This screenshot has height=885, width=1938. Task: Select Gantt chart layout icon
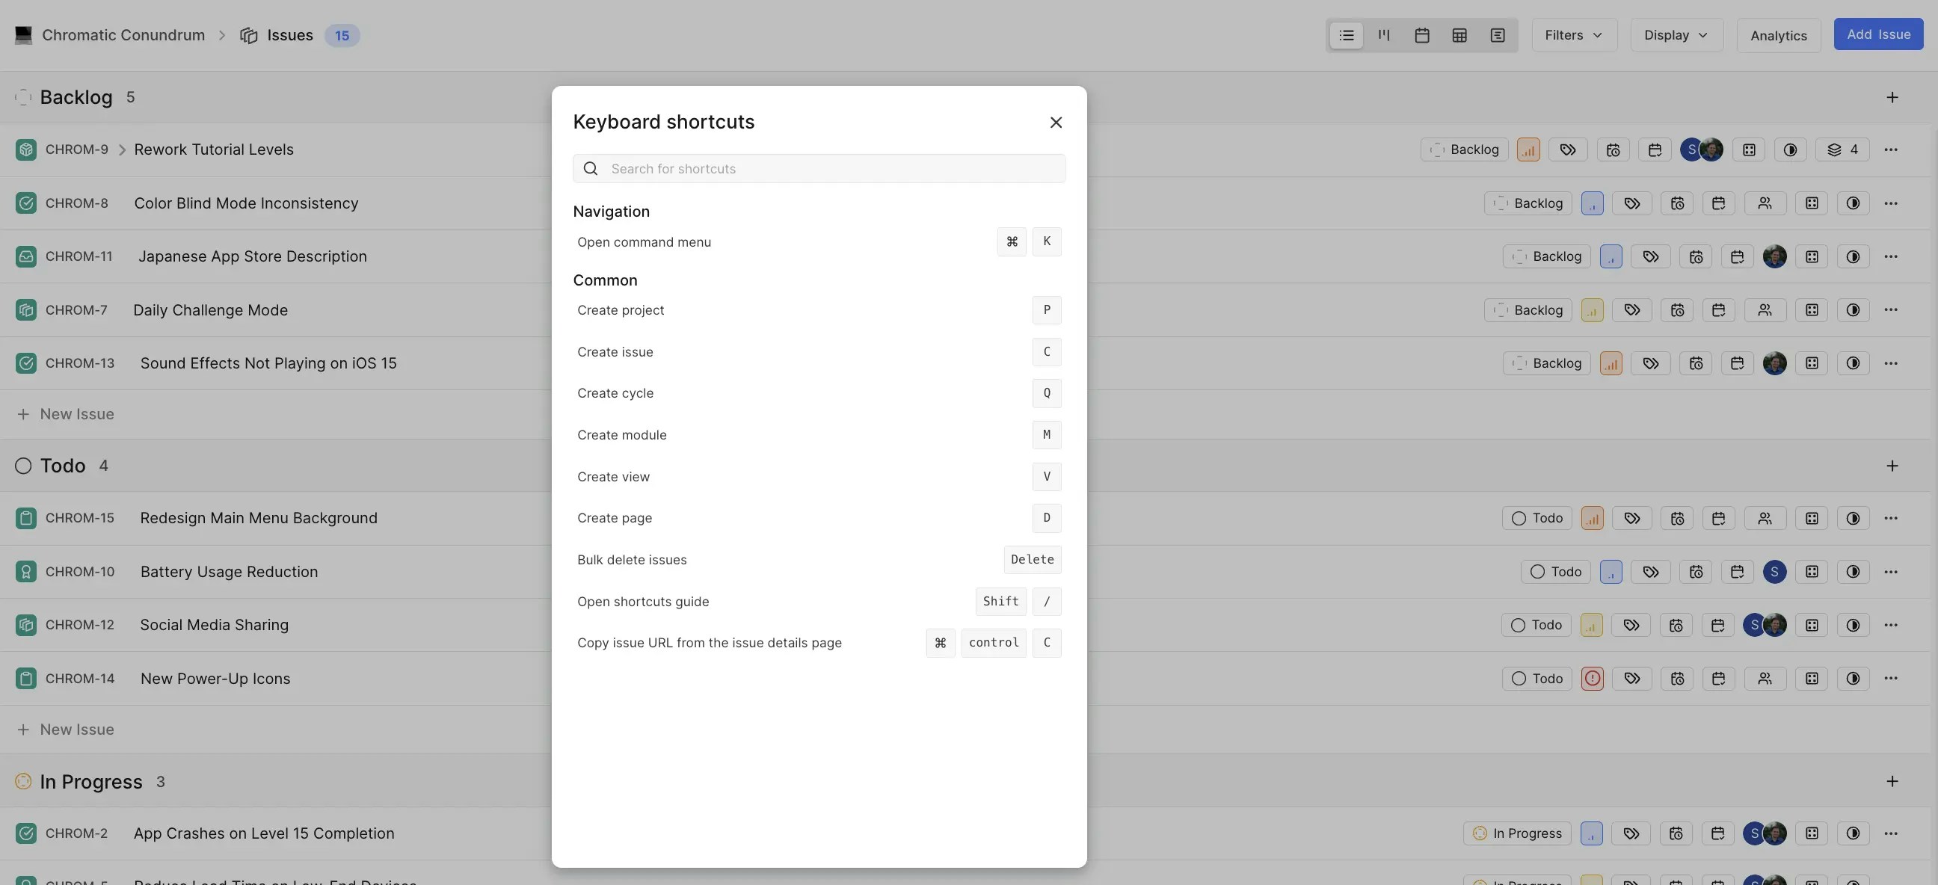click(x=1497, y=35)
